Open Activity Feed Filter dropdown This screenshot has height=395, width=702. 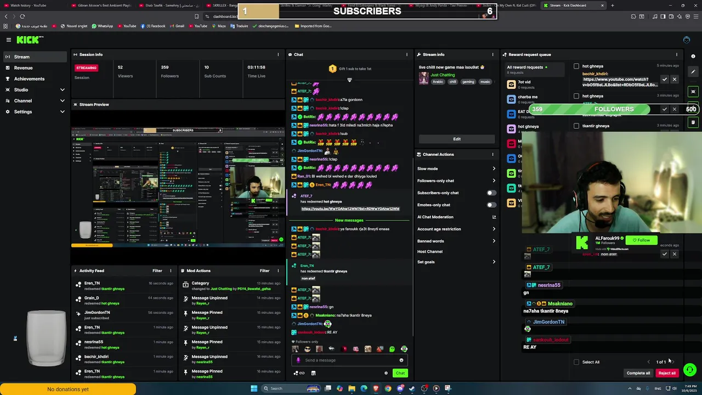157,270
